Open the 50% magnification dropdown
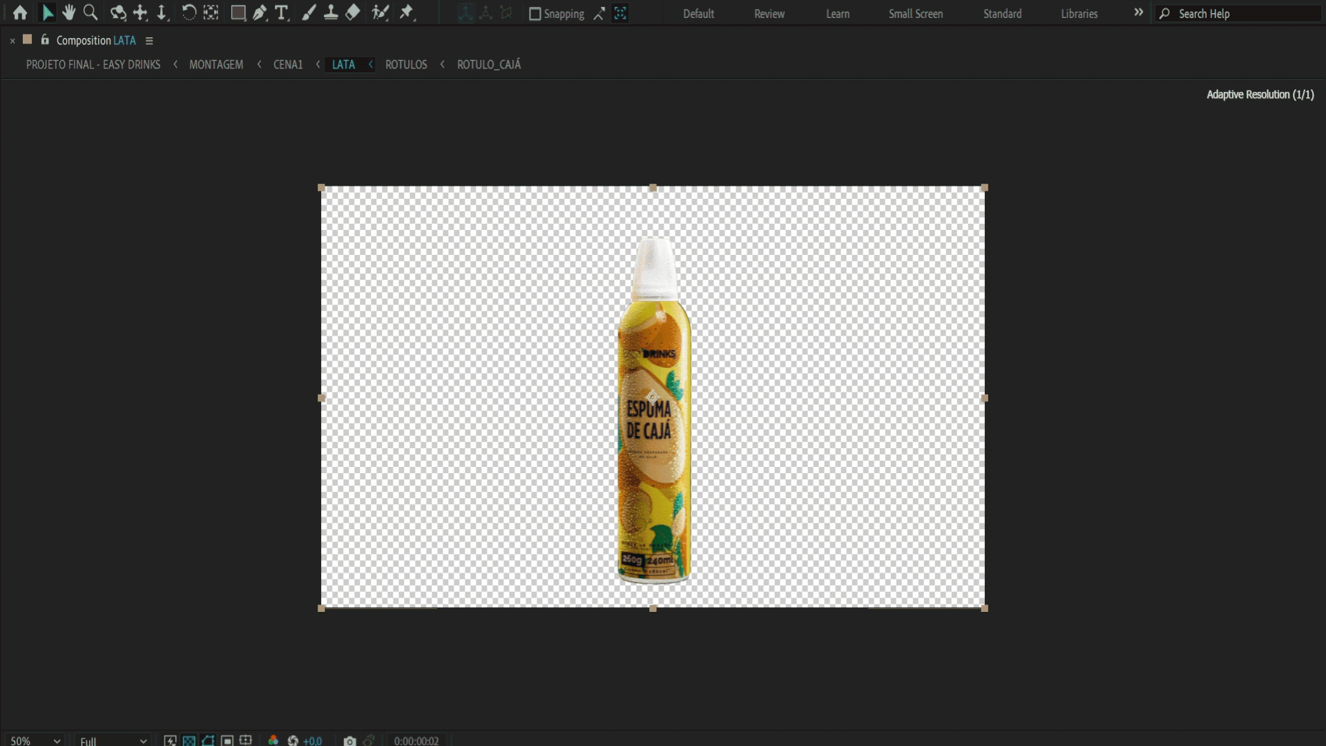This screenshot has width=1326, height=746. click(x=35, y=740)
